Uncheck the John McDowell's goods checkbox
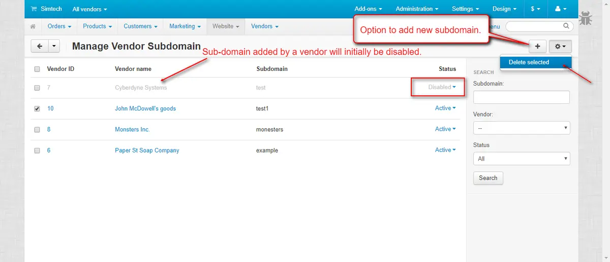The image size is (610, 262). tap(37, 108)
